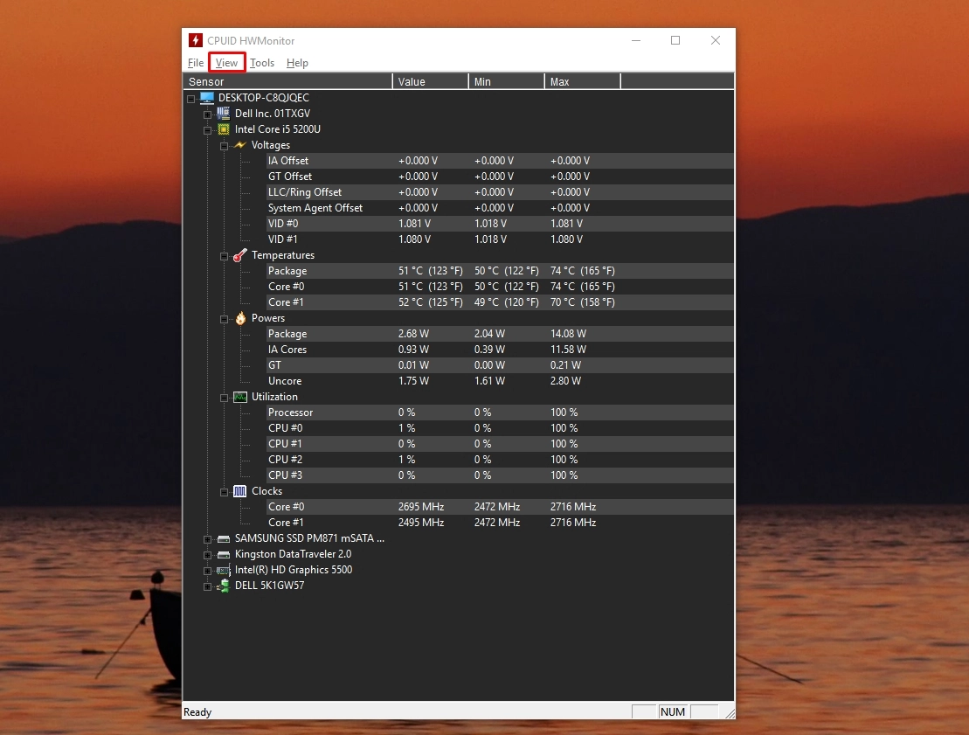Collapse the Voltages section
The image size is (969, 735).
click(x=225, y=146)
